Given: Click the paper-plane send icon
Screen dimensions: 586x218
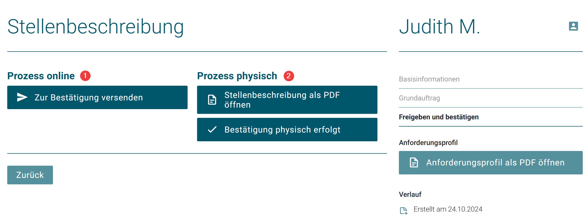Looking at the screenshot, I should (22, 97).
